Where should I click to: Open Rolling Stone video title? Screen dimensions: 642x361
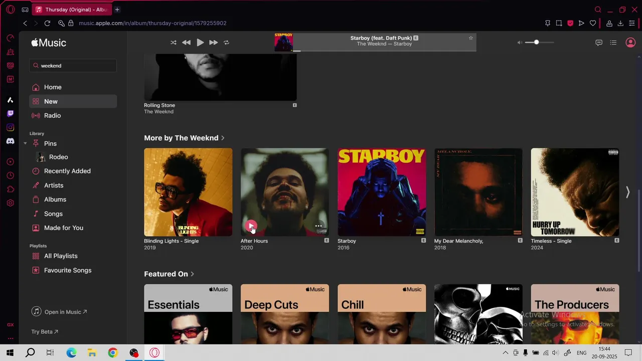point(159,105)
